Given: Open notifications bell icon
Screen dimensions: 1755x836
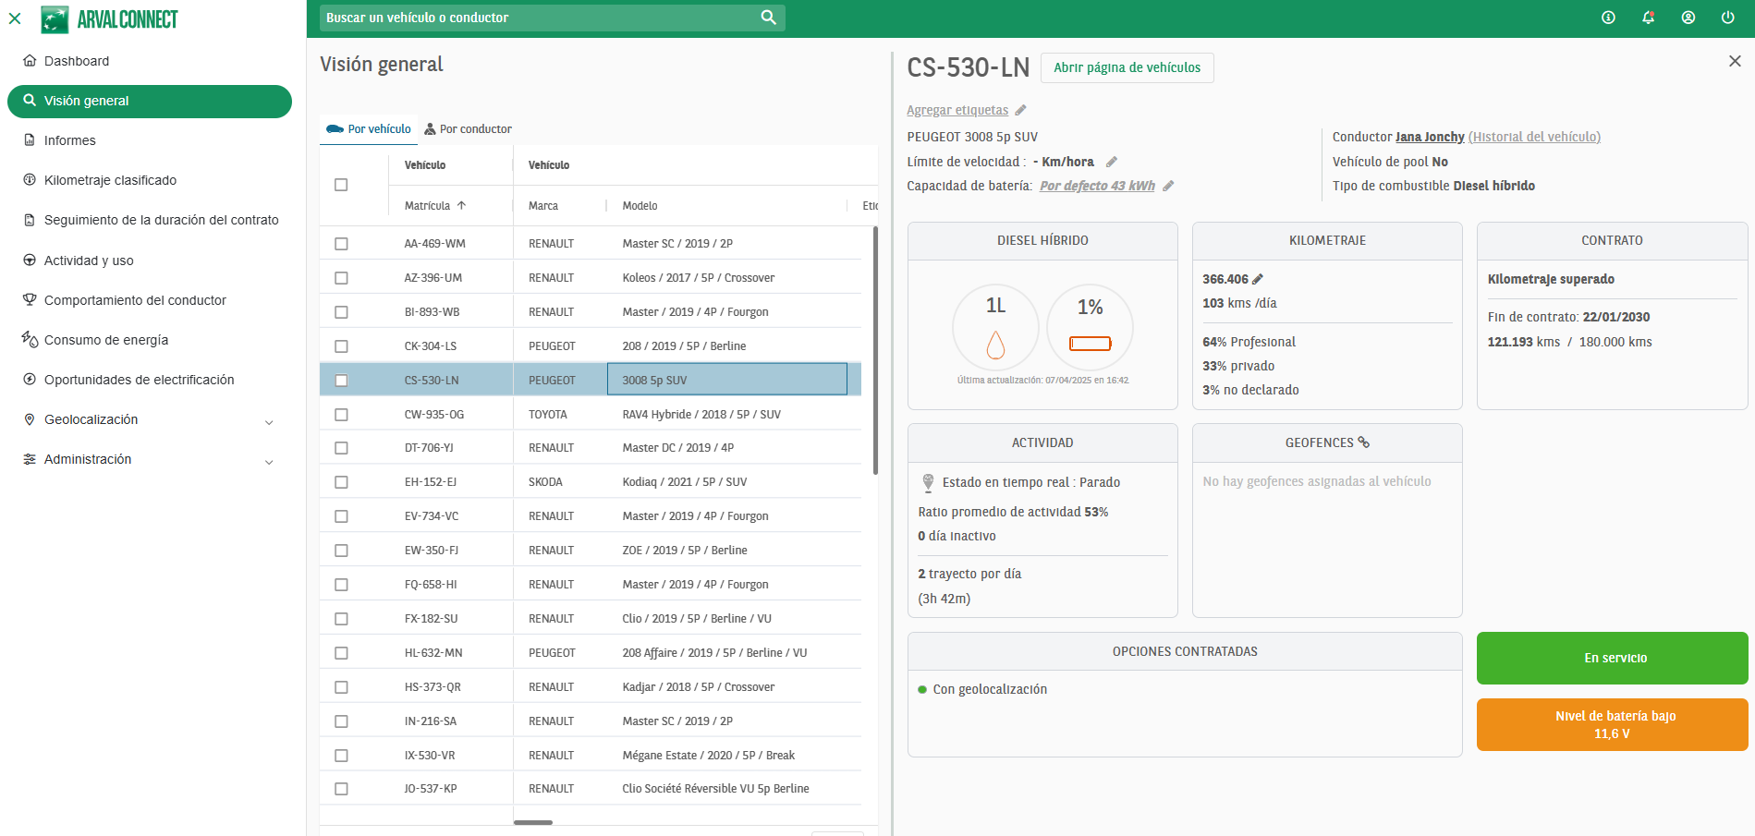Looking at the screenshot, I should 1648,18.
